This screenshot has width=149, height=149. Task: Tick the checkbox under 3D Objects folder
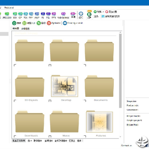pos(15,101)
